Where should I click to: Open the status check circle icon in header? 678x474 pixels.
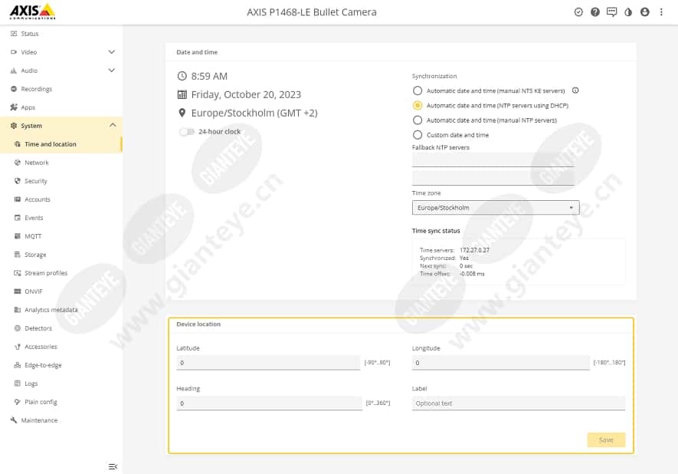pos(578,12)
